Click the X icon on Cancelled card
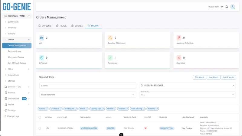242x136 pixels. [179, 58]
